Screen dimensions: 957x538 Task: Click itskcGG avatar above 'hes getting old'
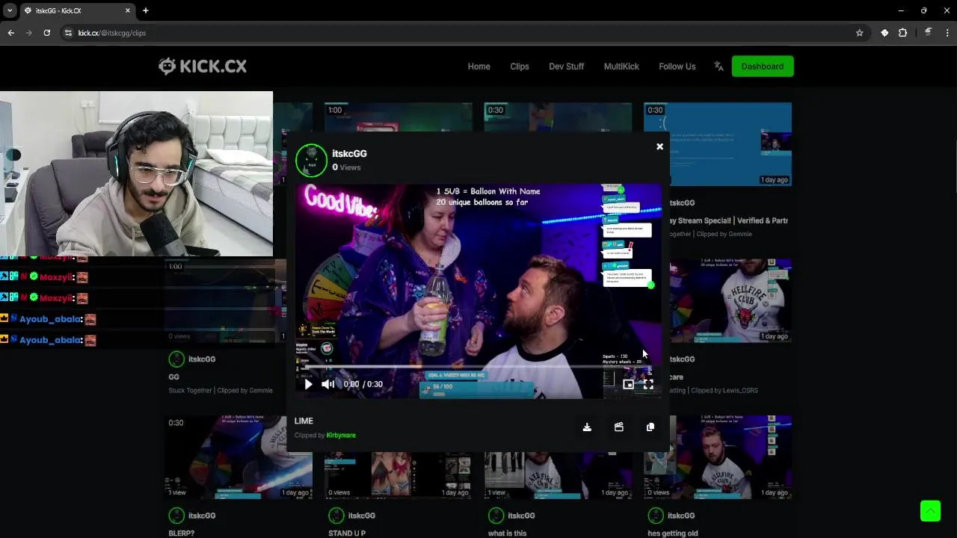pos(656,516)
